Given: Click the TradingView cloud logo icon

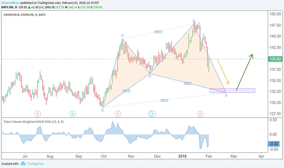Looking at the screenshot, I should [x=23, y=164].
